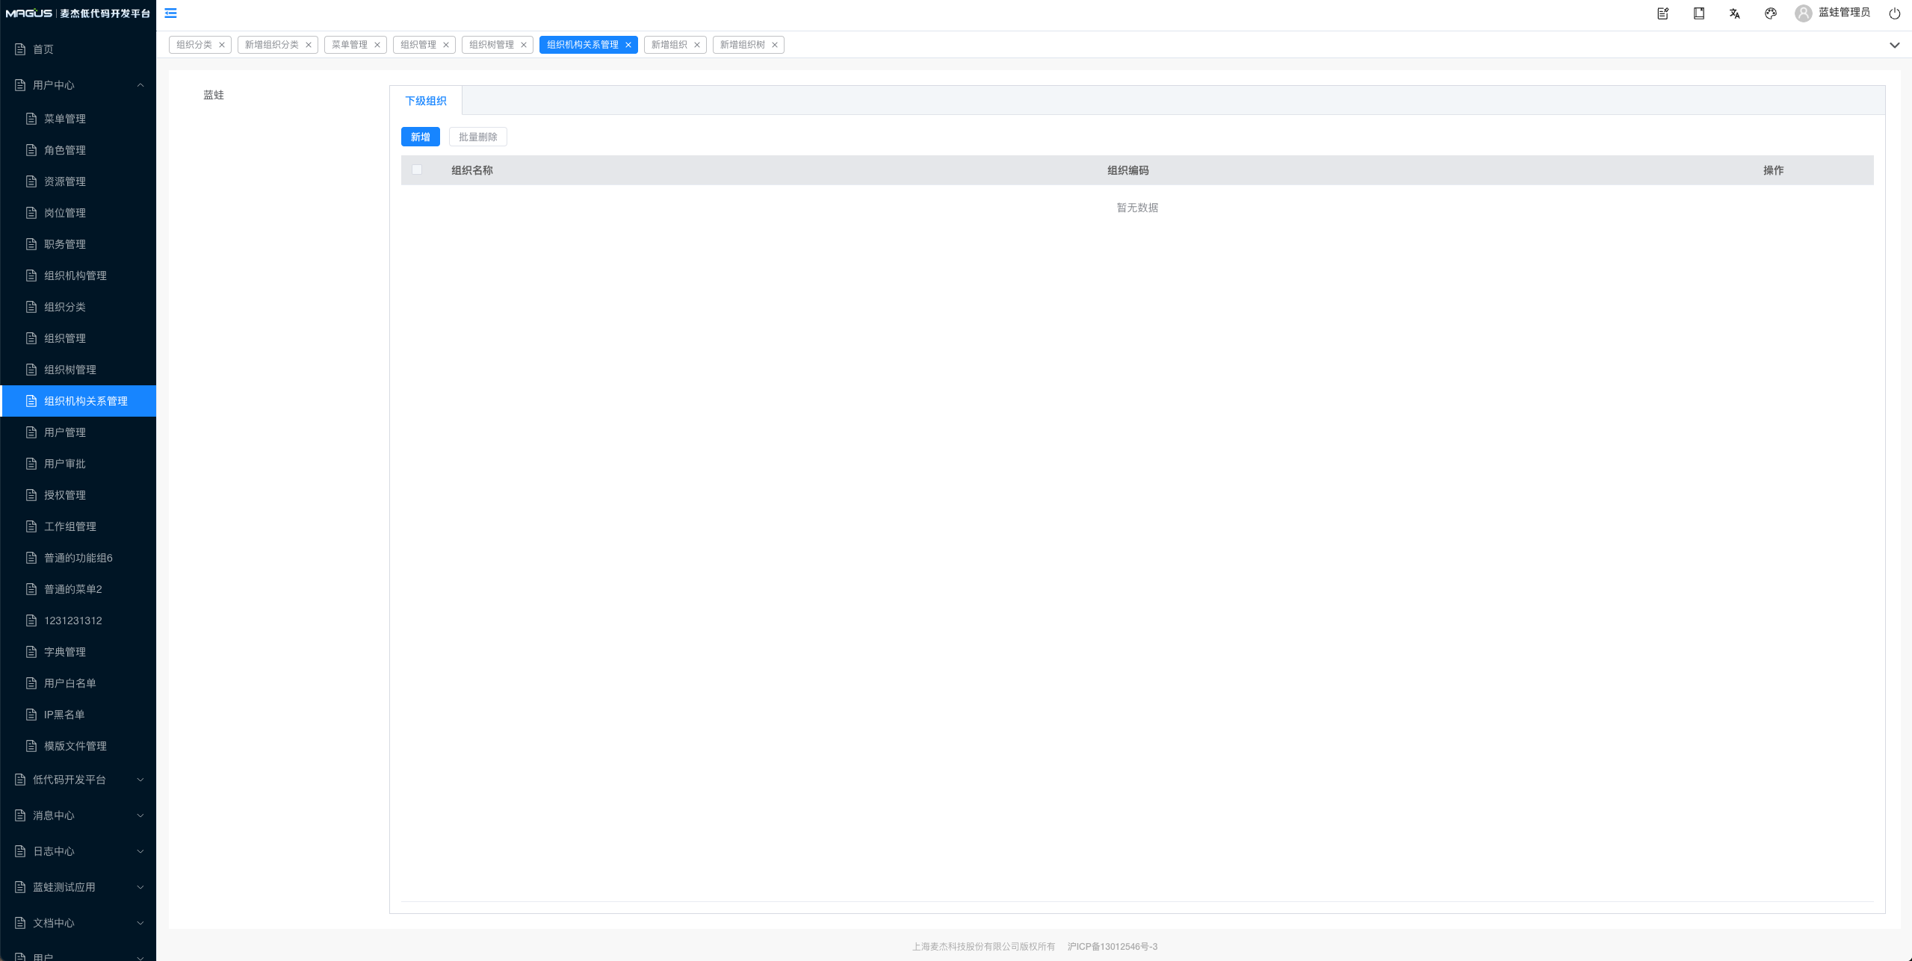
Task: Click the 新增 button
Action: (421, 137)
